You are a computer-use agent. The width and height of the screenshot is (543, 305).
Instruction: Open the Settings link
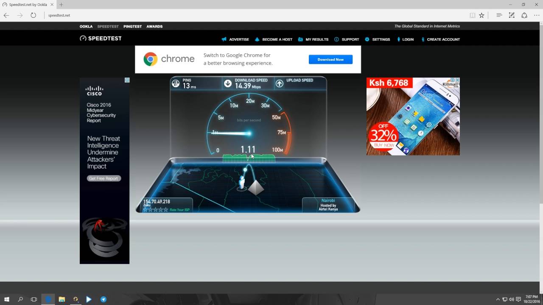click(x=381, y=39)
